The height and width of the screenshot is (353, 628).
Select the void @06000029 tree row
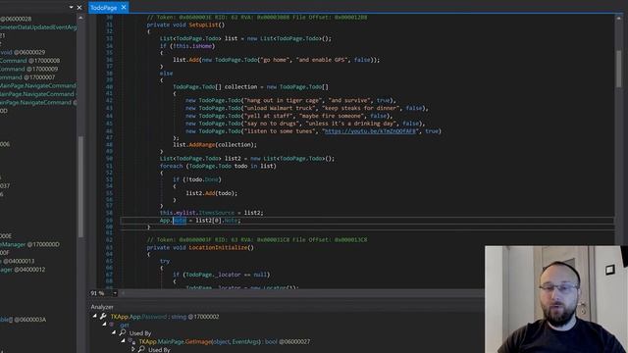23,52
